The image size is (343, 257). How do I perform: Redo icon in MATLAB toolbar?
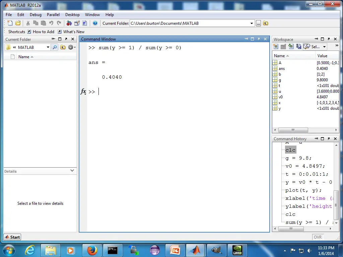(x=59, y=23)
